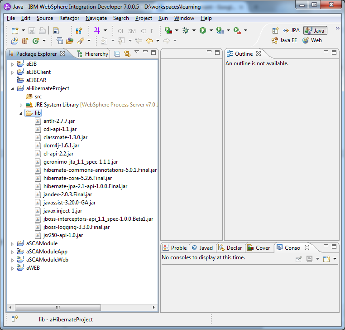Click the binary 010 toolbar icon

(x=57, y=30)
